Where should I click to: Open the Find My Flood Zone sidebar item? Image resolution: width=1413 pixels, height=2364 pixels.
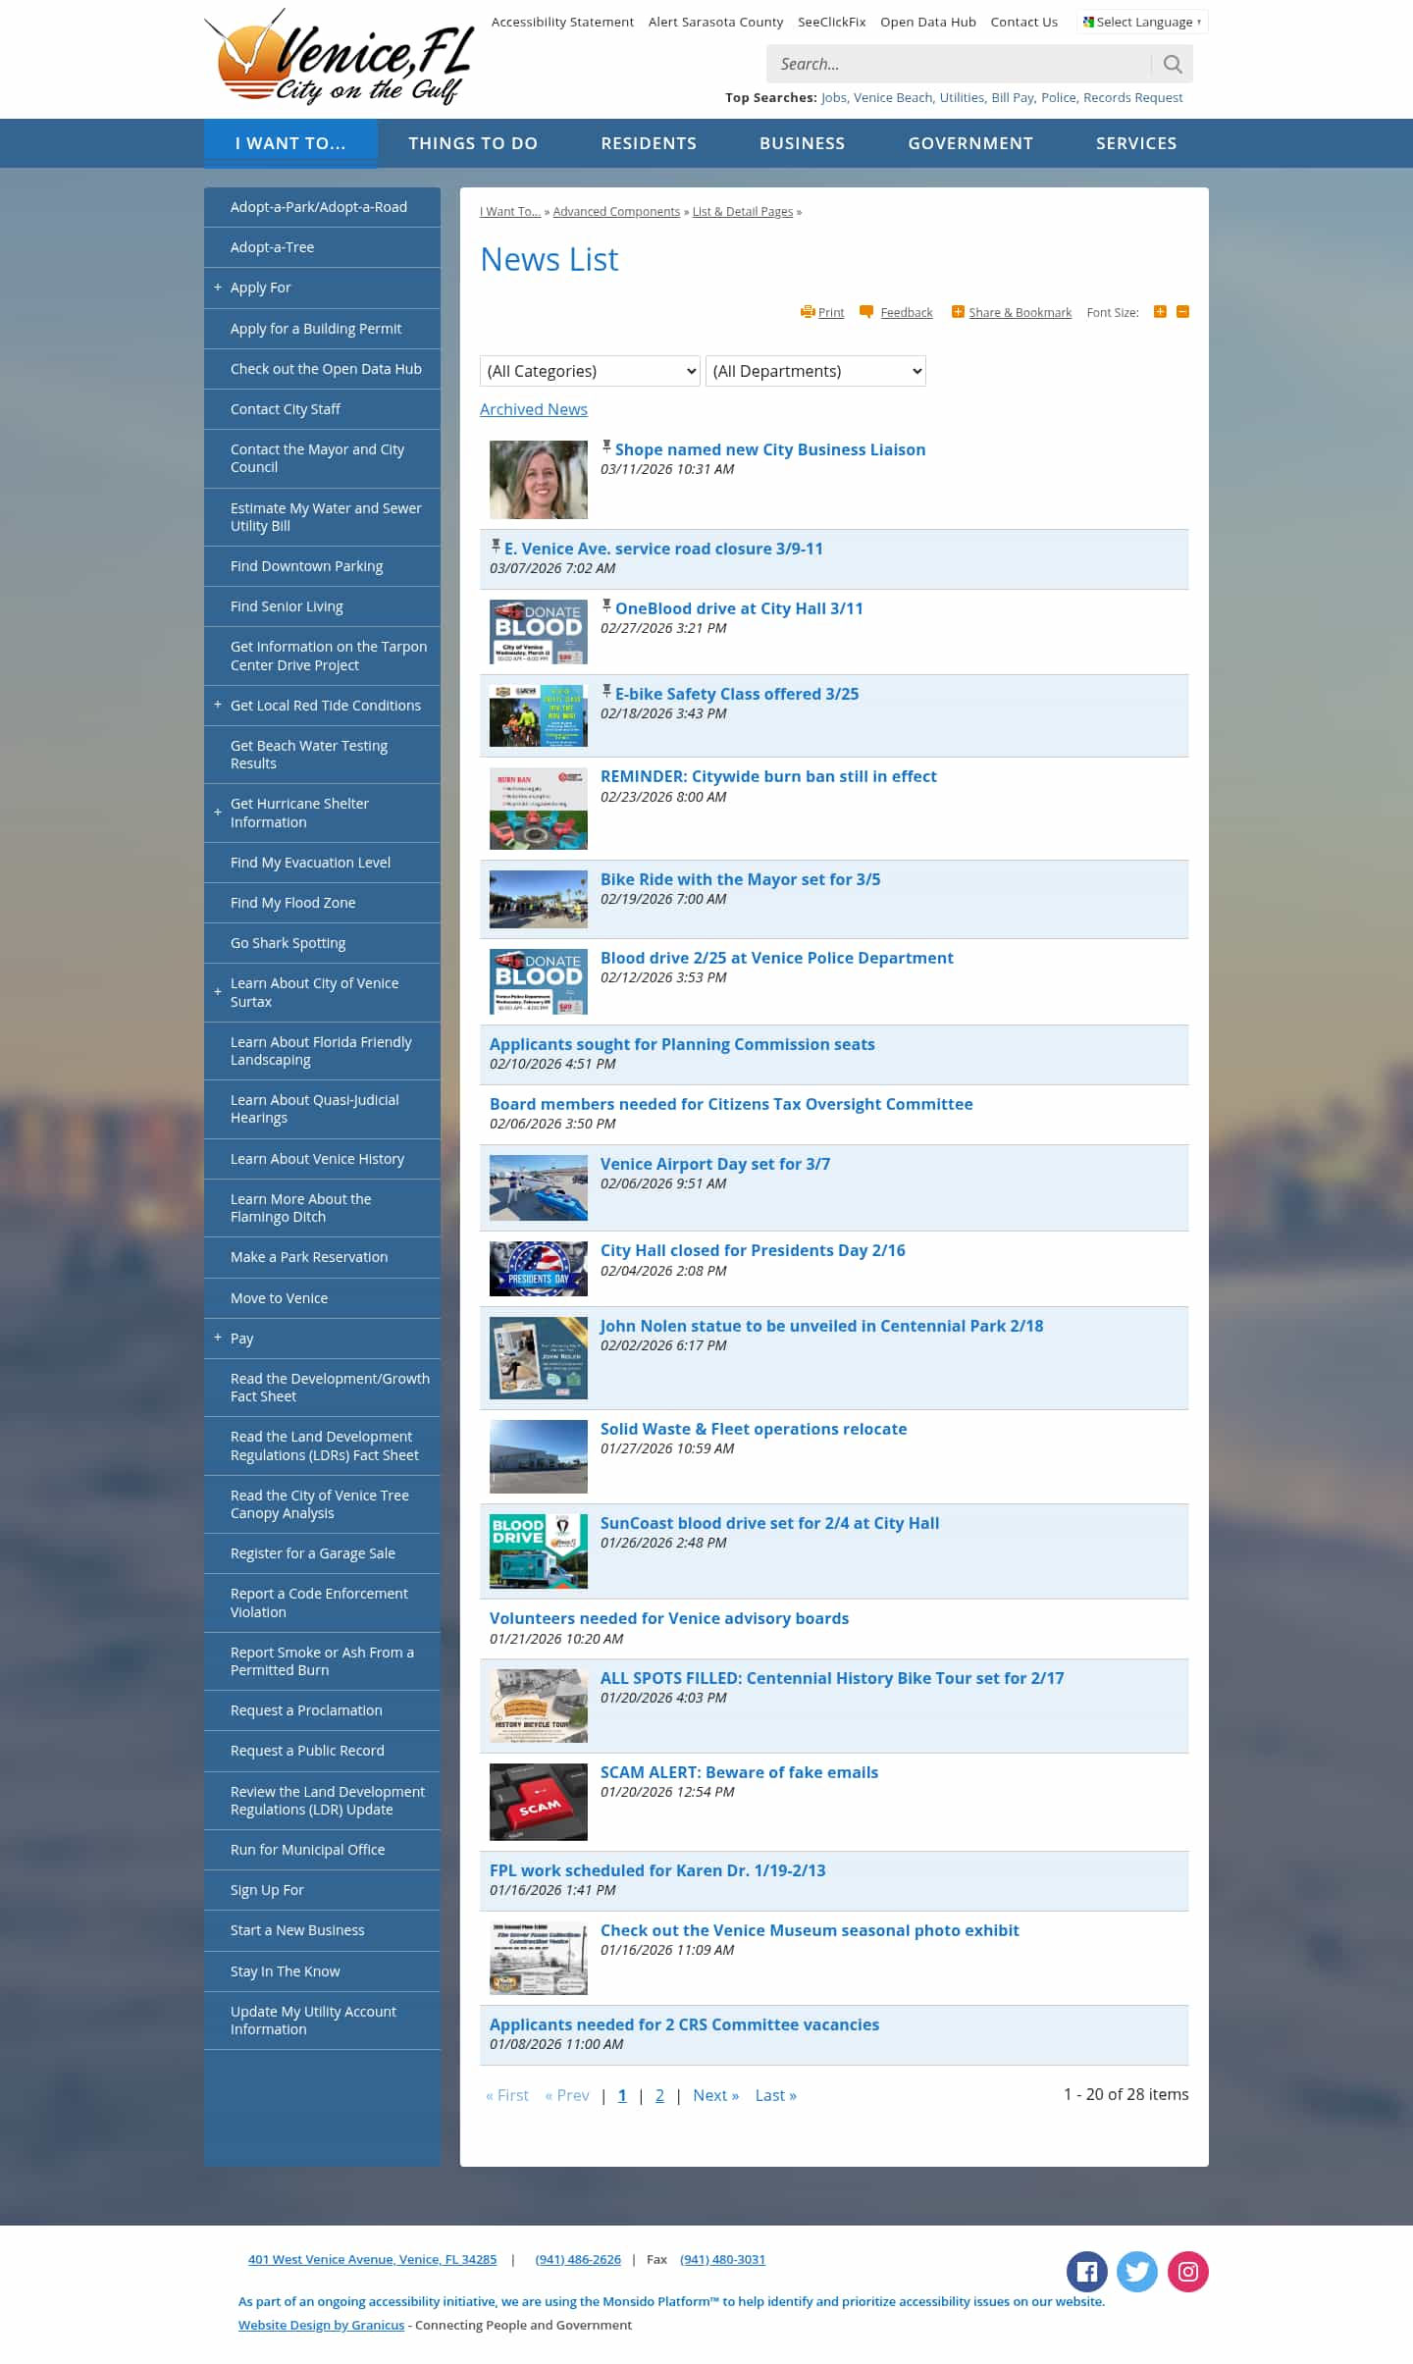point(322,903)
